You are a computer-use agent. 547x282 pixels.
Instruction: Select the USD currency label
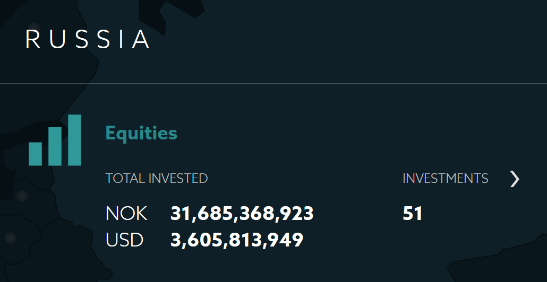(125, 240)
